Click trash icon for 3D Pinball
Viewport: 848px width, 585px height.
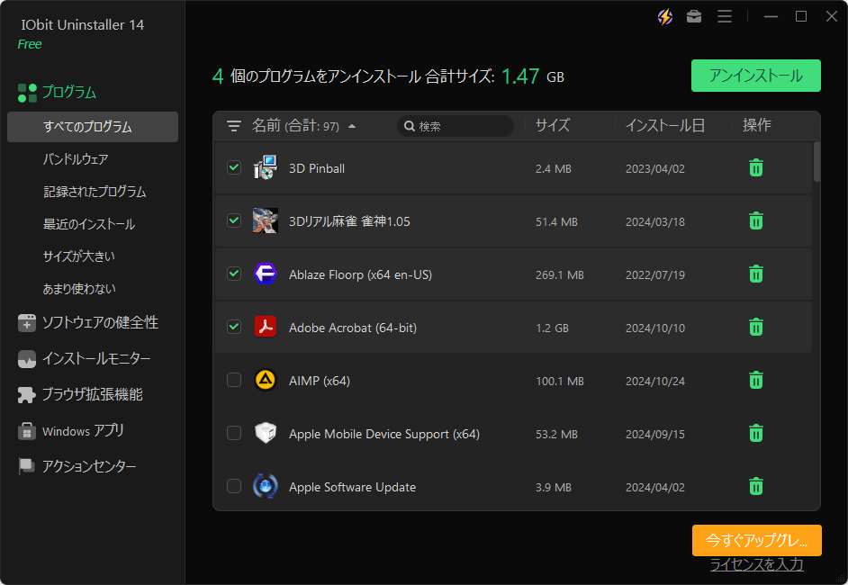point(756,168)
